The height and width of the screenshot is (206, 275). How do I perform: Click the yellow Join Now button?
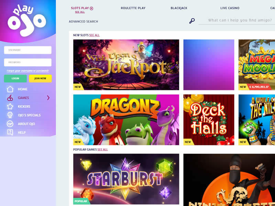click(x=40, y=79)
